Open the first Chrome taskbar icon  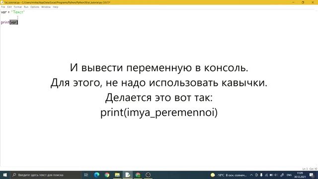point(107,175)
